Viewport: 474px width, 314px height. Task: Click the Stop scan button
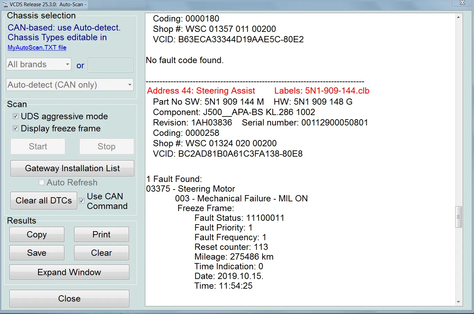click(x=107, y=147)
